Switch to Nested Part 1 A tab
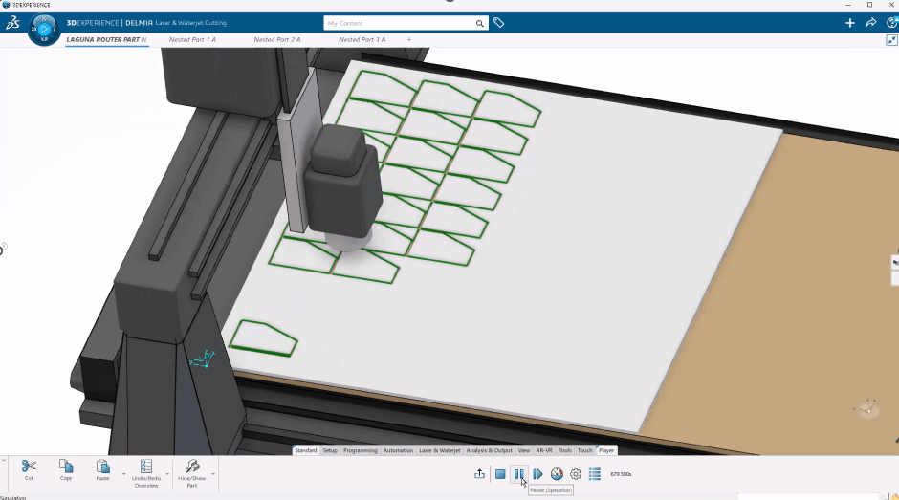The height and width of the screenshot is (500, 899). pyautogui.click(x=192, y=39)
